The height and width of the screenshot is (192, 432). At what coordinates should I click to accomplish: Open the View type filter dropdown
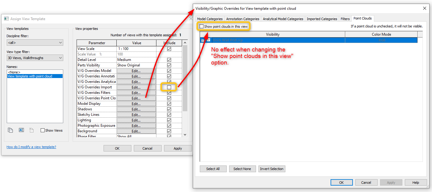pyautogui.click(x=35, y=58)
